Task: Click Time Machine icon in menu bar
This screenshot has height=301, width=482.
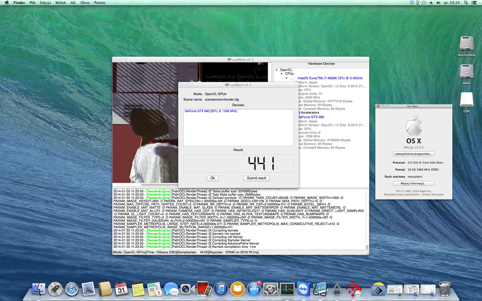Action: [424, 3]
